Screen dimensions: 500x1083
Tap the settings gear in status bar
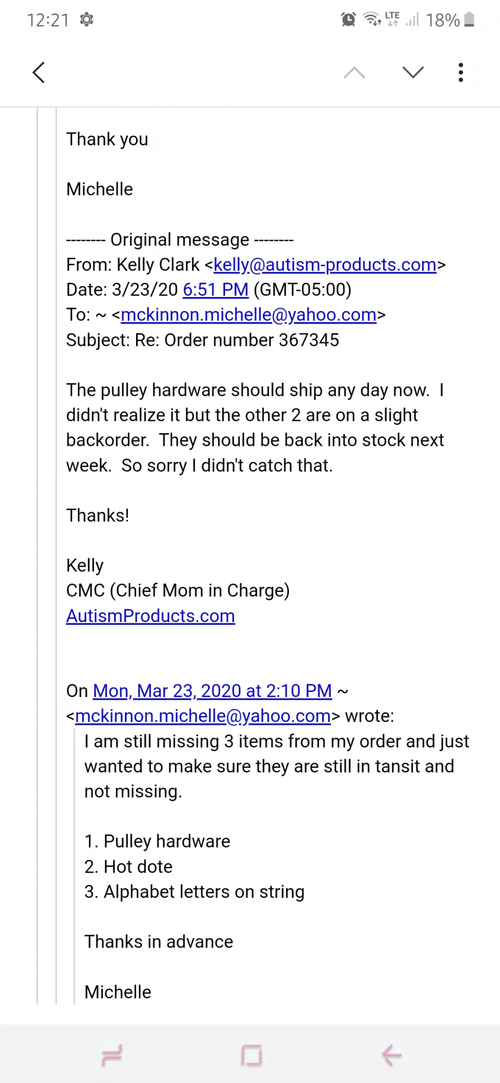click(87, 20)
